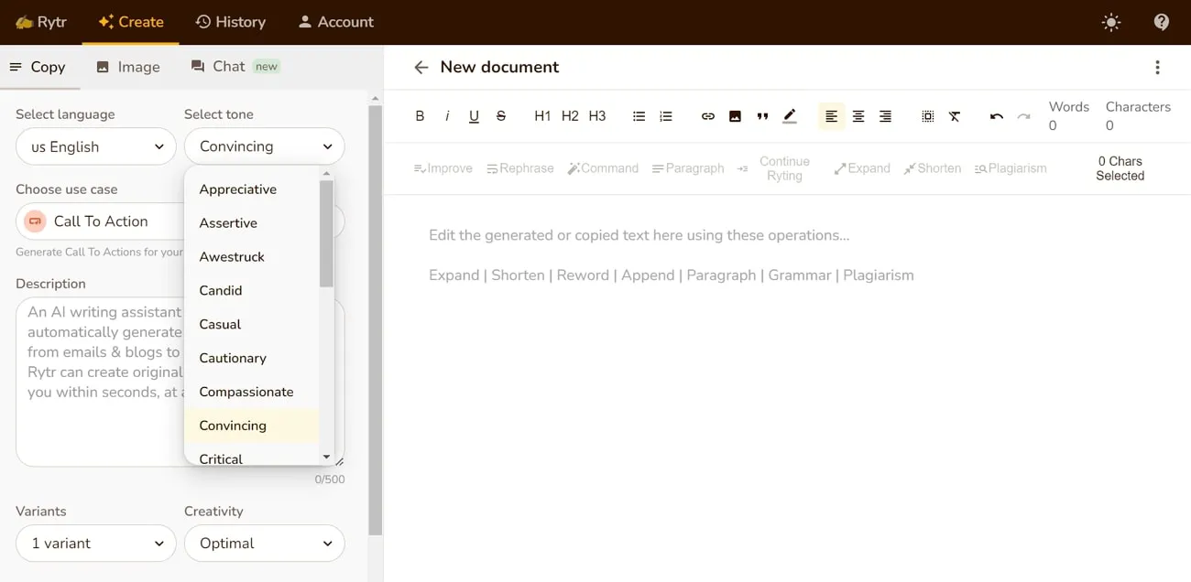Toggle bold formatting in editor toolbar
Image resolution: width=1191 pixels, height=582 pixels.
coord(420,116)
